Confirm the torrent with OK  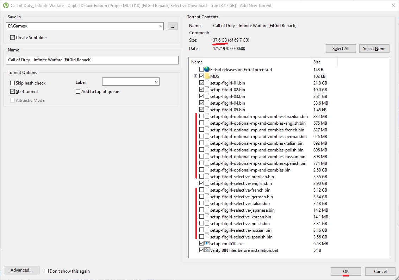pyautogui.click(x=345, y=271)
